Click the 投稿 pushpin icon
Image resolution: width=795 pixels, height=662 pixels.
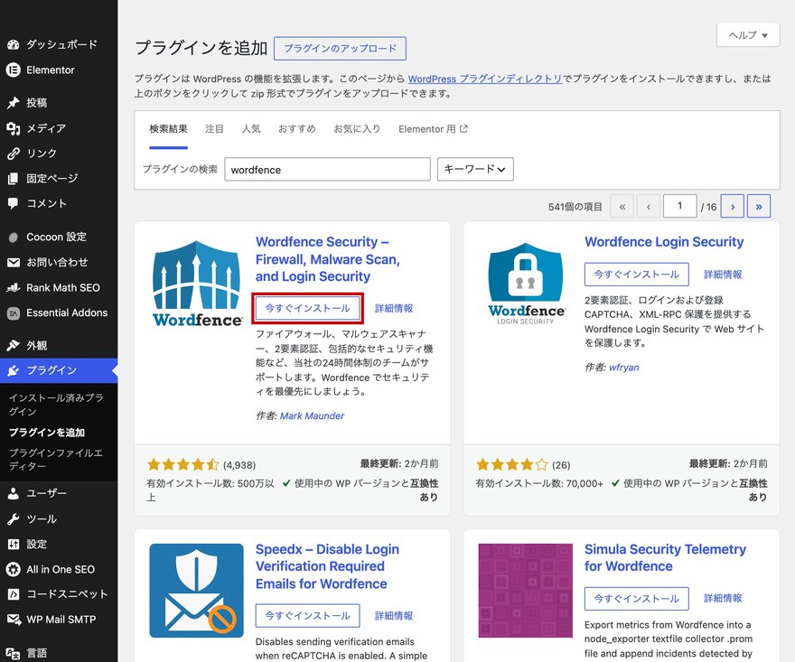[14, 103]
